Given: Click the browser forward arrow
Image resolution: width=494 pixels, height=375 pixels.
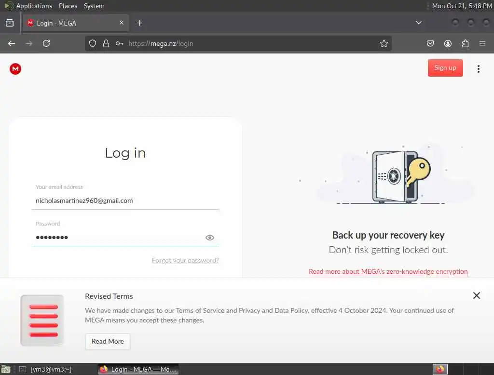Looking at the screenshot, I should click(28, 43).
